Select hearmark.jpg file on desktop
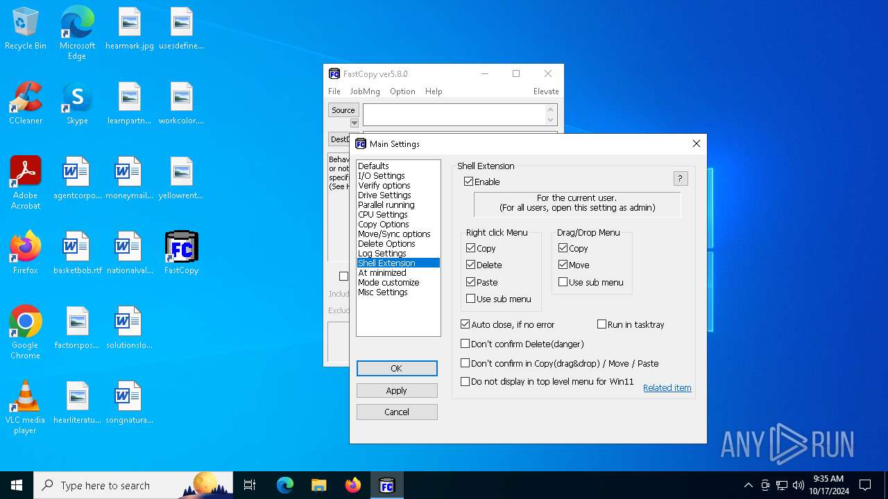888x499 pixels. tap(130, 28)
